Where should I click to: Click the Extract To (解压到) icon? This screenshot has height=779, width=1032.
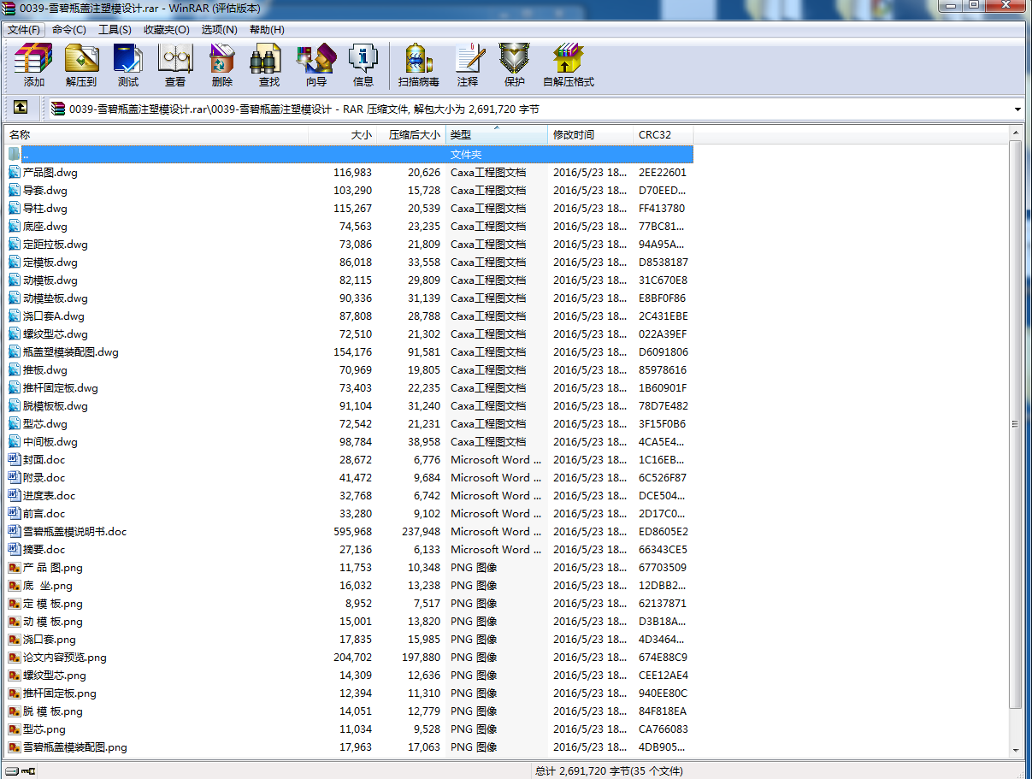coord(81,65)
